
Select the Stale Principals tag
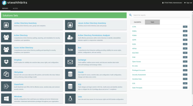(x=137, y=88)
